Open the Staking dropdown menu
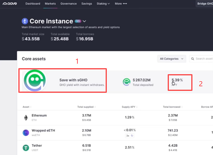This screenshot has width=213, height=155. tap(103, 4)
